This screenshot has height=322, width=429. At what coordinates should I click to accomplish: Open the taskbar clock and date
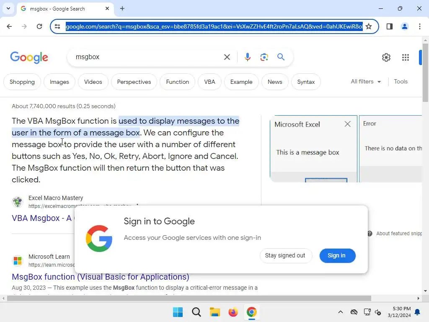(399, 312)
